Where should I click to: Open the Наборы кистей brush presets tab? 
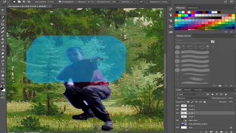(x=183, y=36)
